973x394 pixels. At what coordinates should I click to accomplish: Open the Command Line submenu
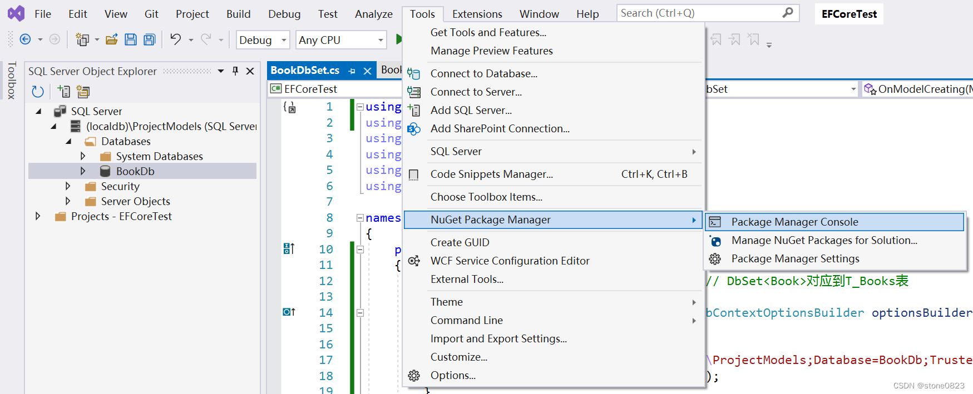pyautogui.click(x=554, y=320)
